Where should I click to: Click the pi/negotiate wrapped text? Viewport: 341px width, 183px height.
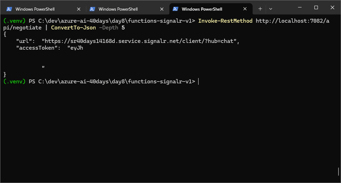click(22, 28)
